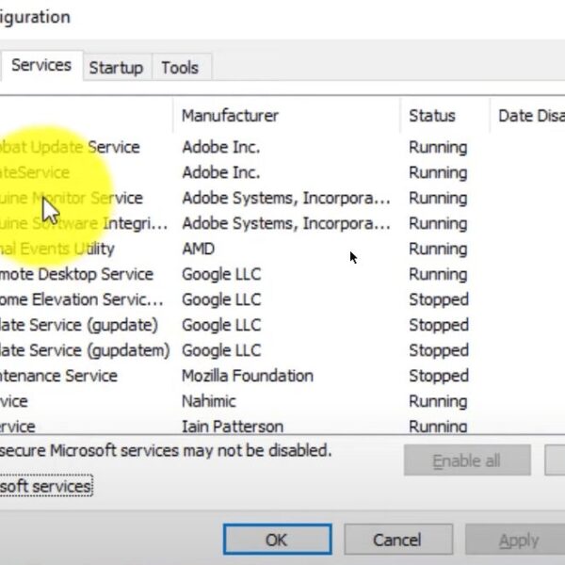Select the 'ateService' row name

pos(35,172)
